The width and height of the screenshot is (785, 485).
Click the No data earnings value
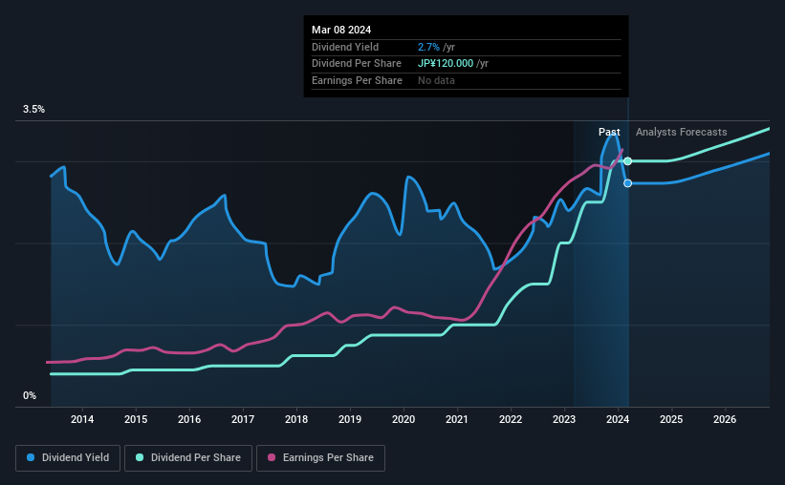click(437, 80)
